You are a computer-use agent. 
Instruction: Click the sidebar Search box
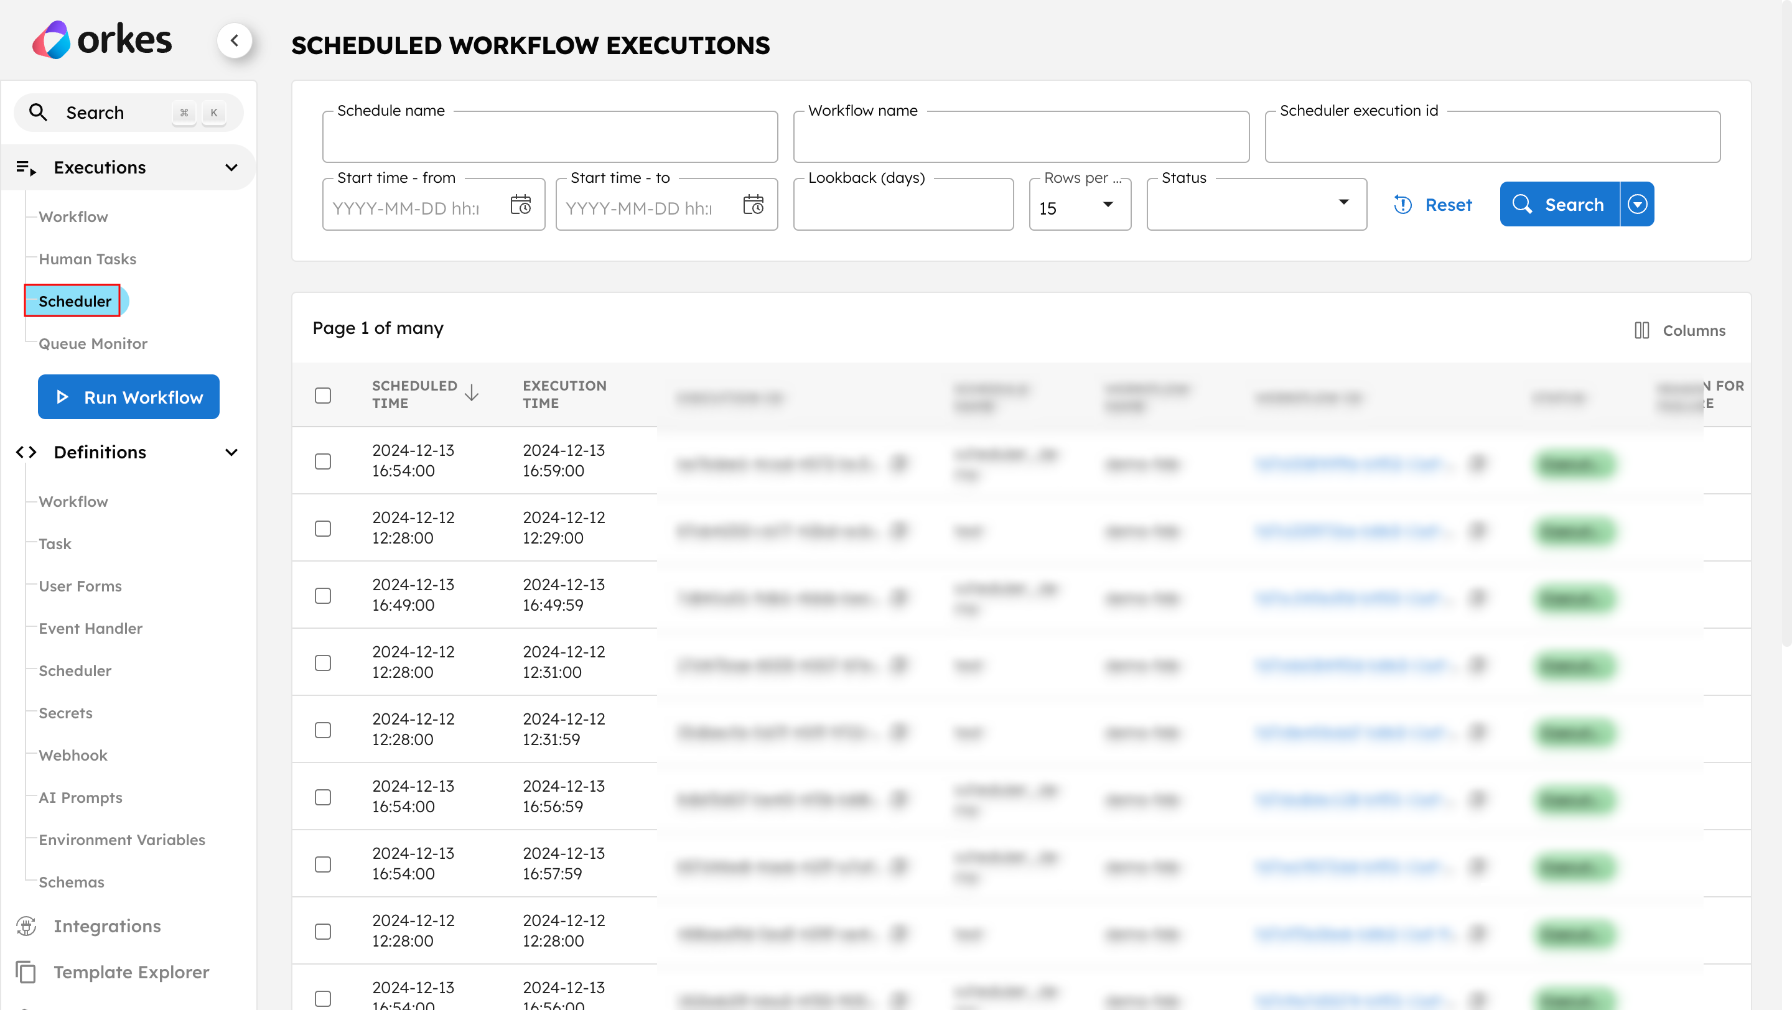click(129, 113)
